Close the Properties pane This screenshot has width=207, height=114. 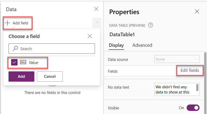click(x=197, y=12)
